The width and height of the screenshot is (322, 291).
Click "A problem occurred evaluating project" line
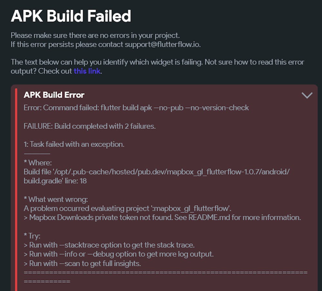128,208
